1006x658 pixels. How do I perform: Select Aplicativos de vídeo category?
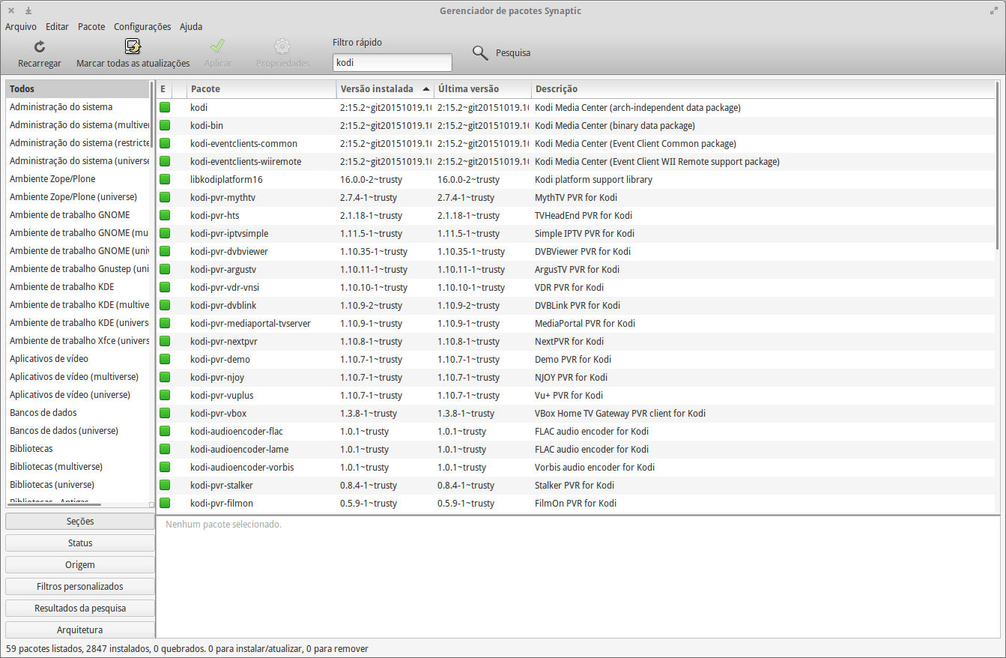tap(49, 359)
